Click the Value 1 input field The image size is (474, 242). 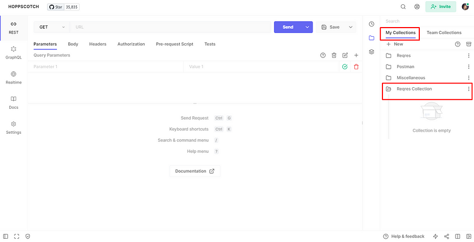261,67
